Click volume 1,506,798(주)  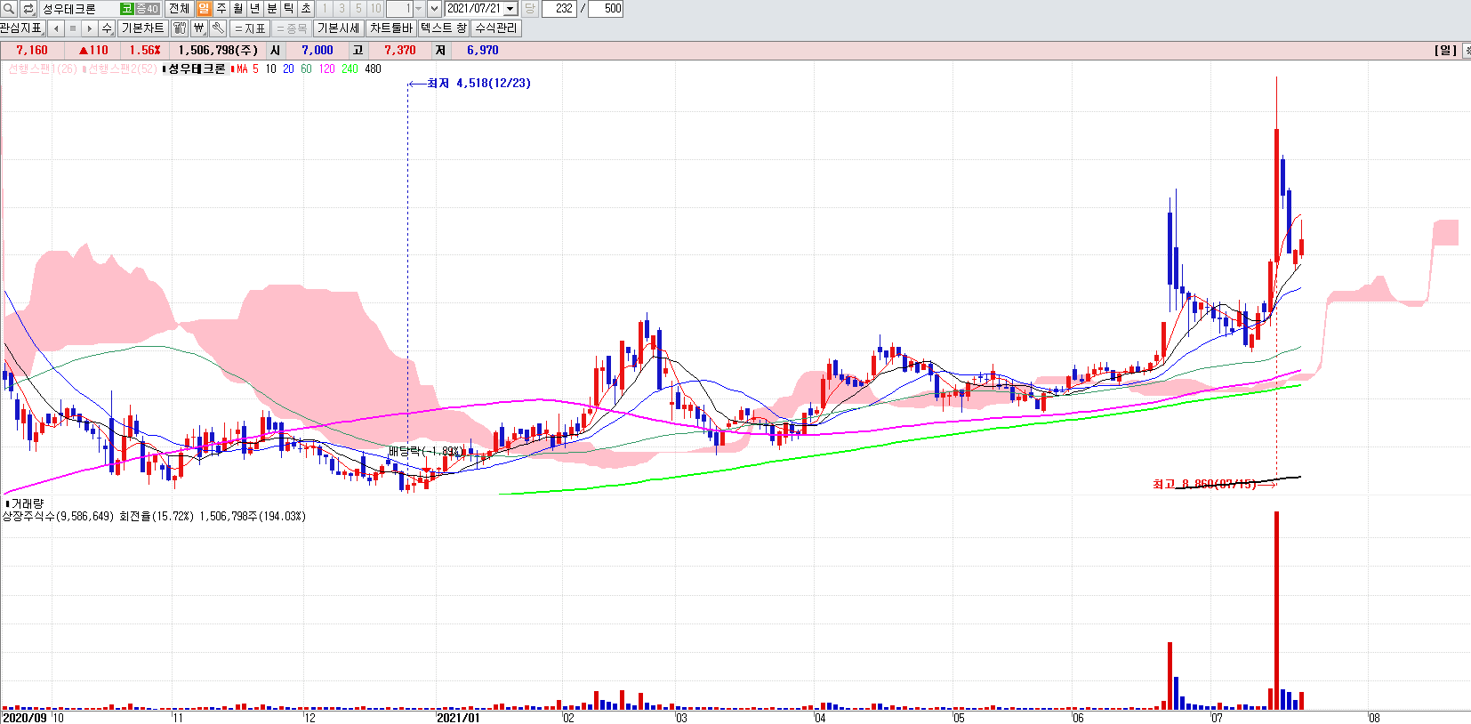pyautogui.click(x=218, y=51)
